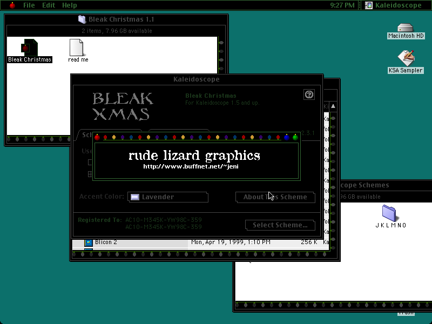Click the Bleak Christmas 1.1 window horizontal scrollbar
432x324 pixels.
coord(38,139)
